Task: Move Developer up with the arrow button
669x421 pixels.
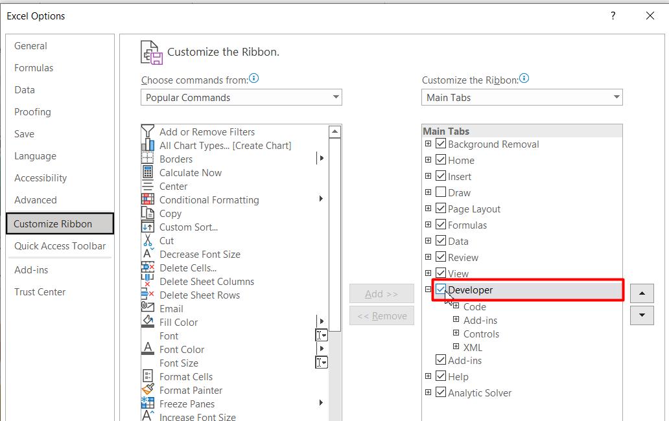Action: point(642,293)
